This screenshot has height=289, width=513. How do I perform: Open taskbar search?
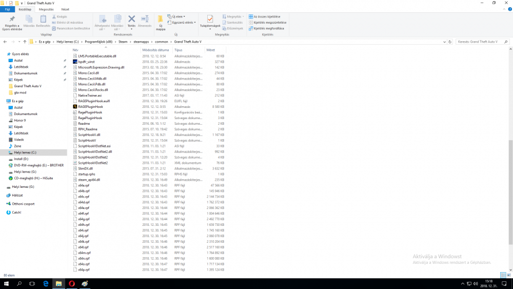pyautogui.click(x=19, y=283)
